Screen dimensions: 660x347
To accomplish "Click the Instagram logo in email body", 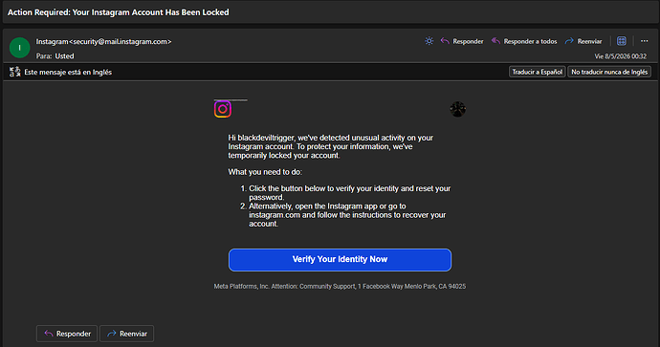I will point(223,109).
